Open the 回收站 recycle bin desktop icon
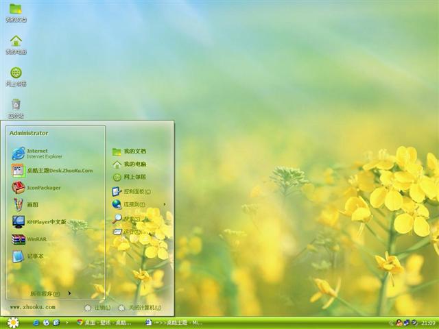The image size is (439, 329). [x=16, y=108]
